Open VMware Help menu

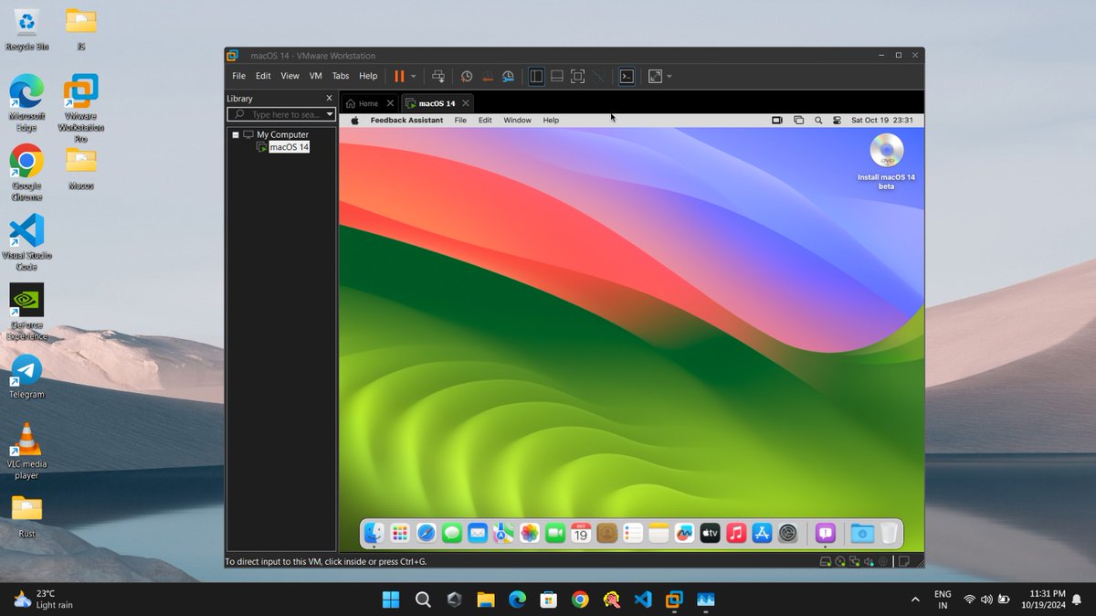tap(368, 77)
